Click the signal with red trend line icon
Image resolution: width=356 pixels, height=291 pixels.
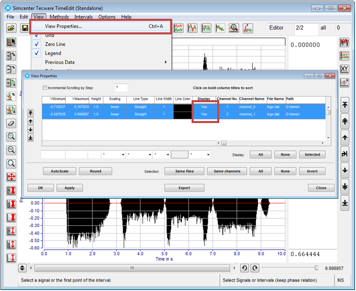point(220,28)
